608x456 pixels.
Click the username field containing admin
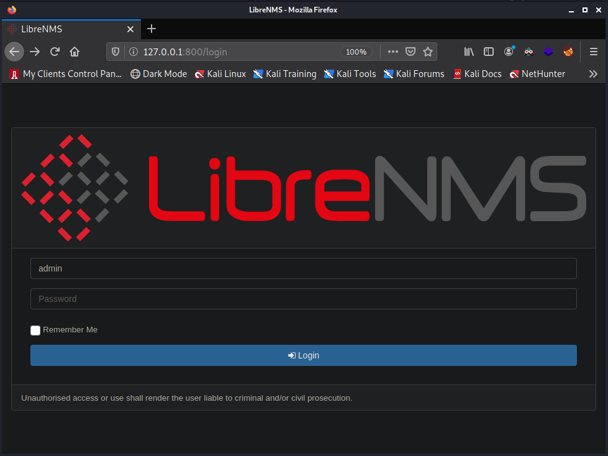point(304,268)
